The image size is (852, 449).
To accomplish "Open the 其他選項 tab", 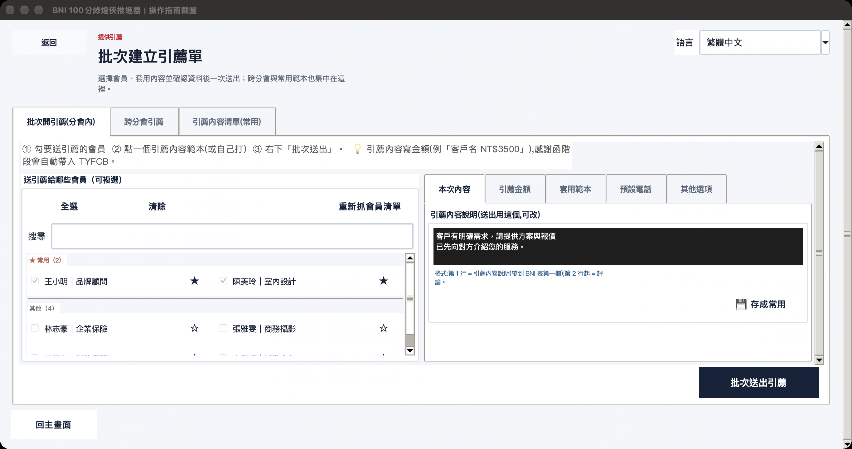I will point(697,189).
